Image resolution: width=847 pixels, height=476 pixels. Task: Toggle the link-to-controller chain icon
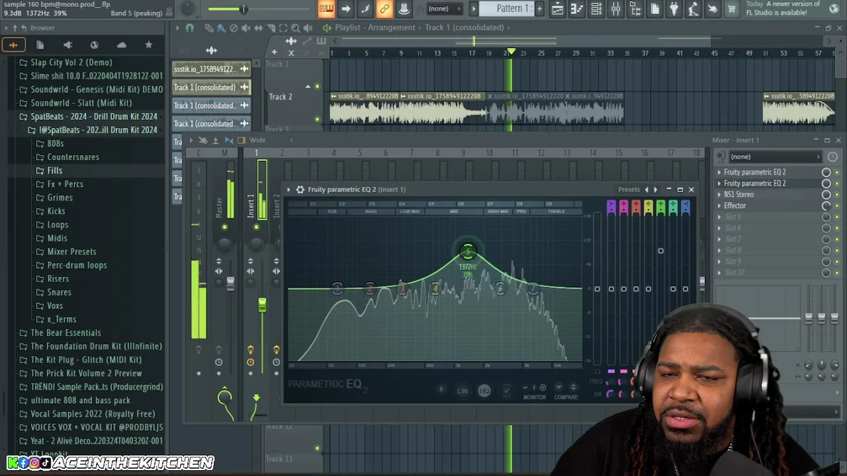384,9
